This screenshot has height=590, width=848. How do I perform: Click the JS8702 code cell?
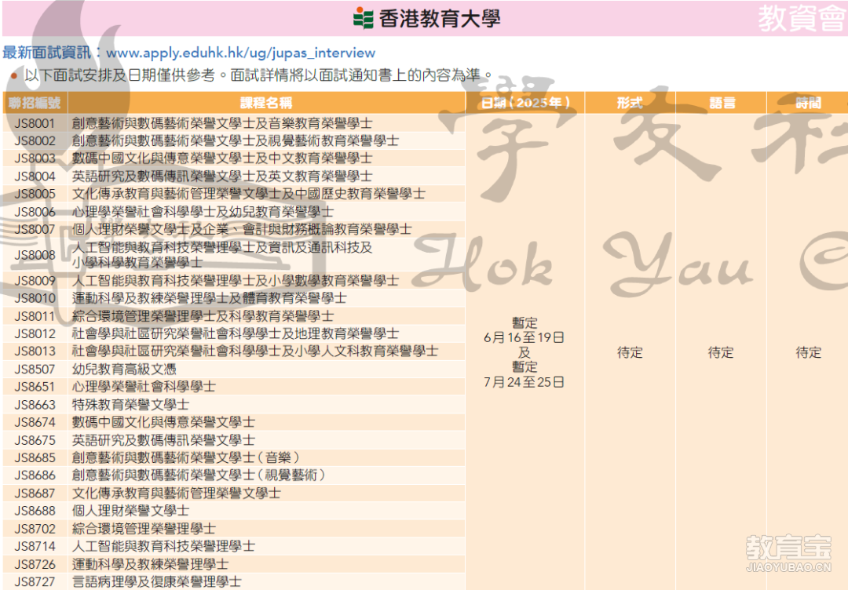(x=35, y=528)
